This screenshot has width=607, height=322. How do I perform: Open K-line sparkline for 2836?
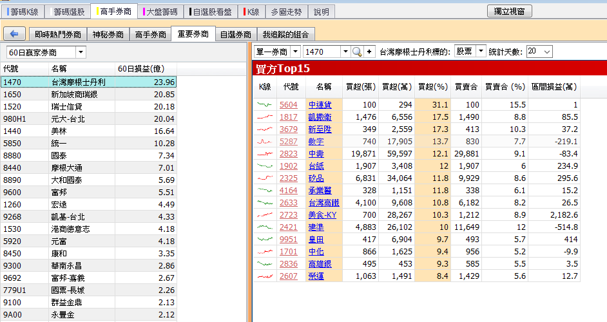(x=265, y=264)
